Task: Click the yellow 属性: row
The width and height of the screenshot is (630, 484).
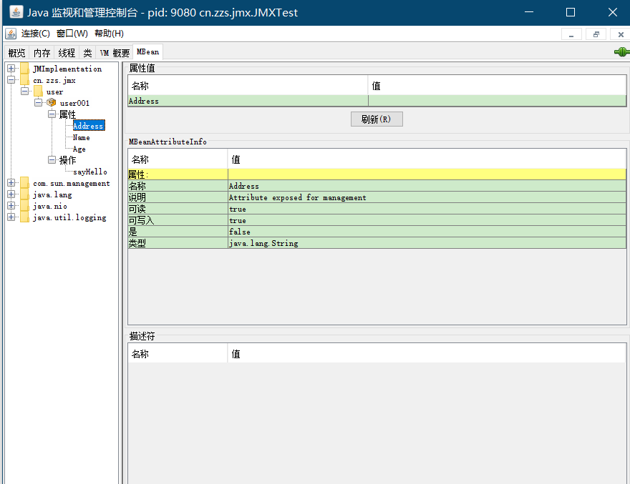Action: [x=377, y=174]
